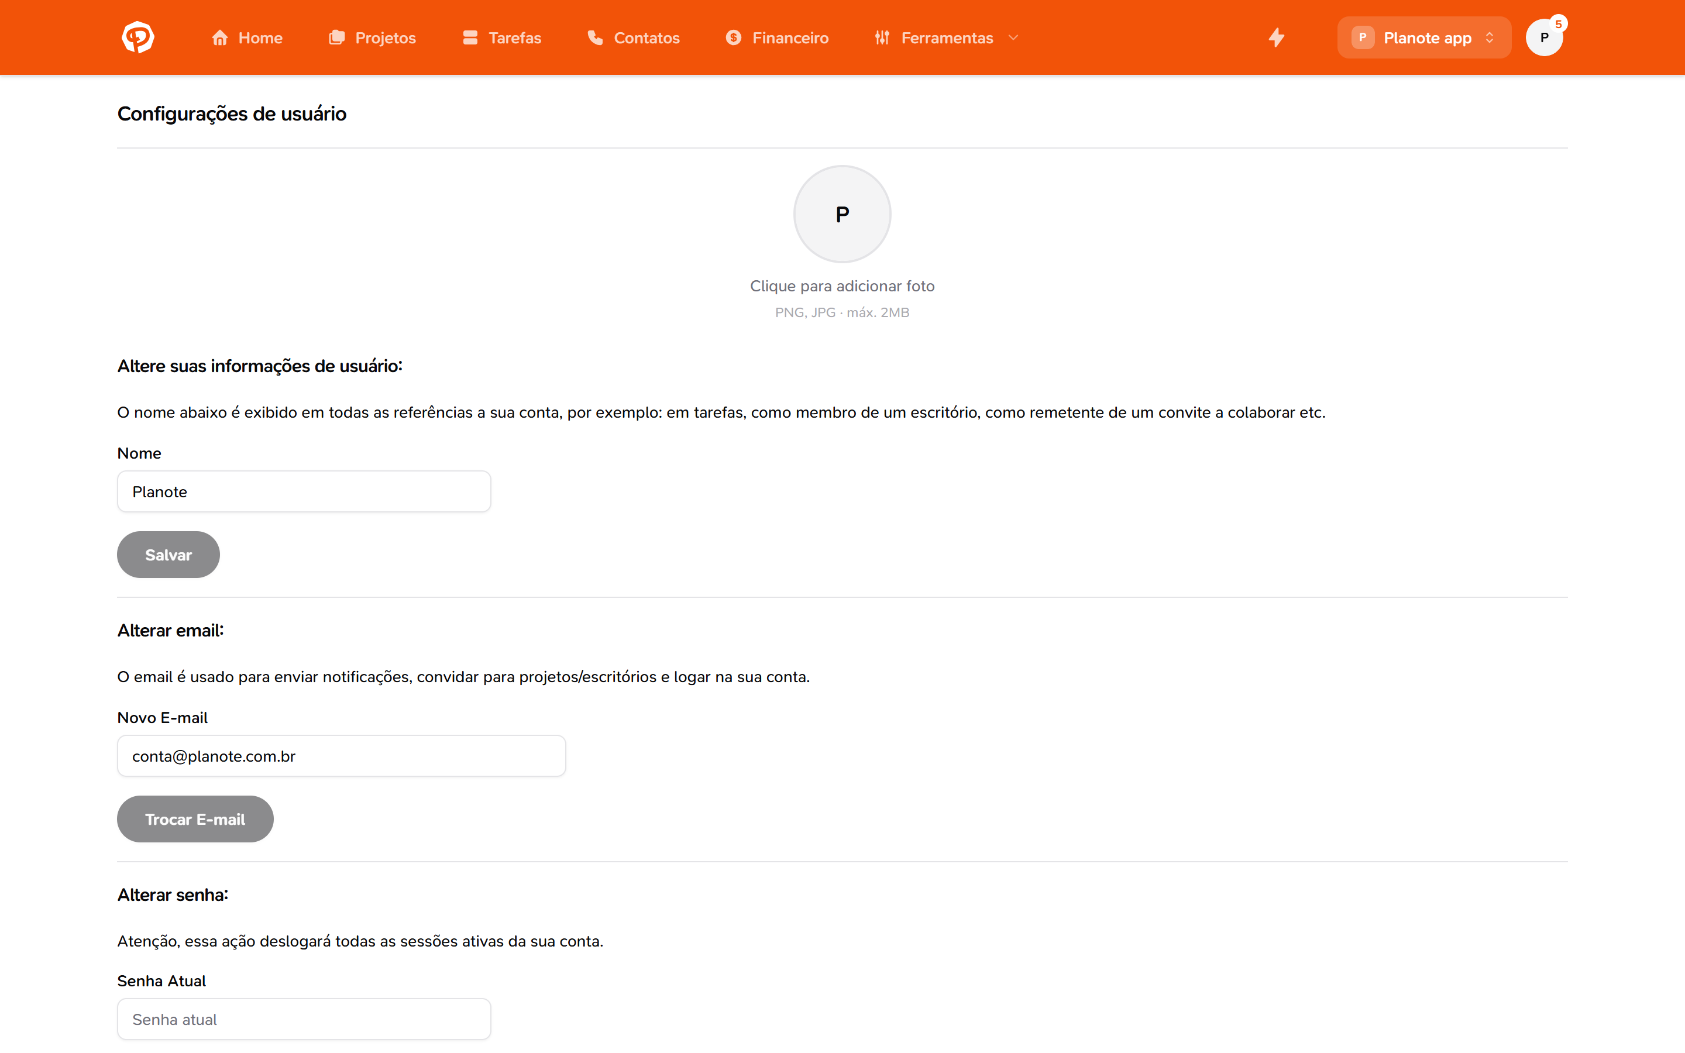Viewport: 1685px width, 1053px height.
Task: Open the Ferramentas menu
Action: coord(947,37)
